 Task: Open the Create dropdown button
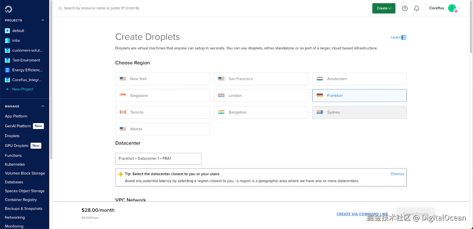coord(384,8)
